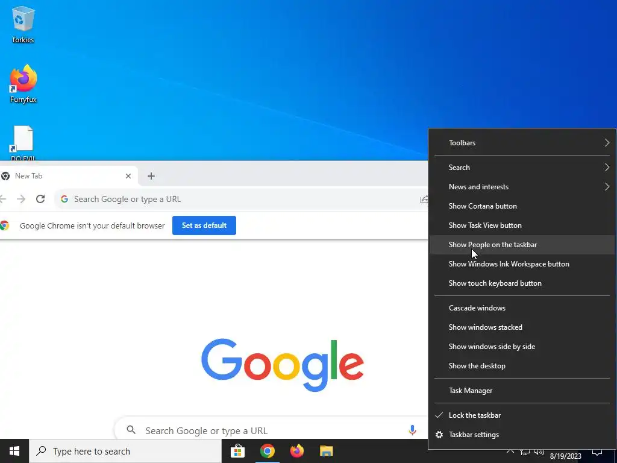Click Set as default button

click(x=204, y=225)
